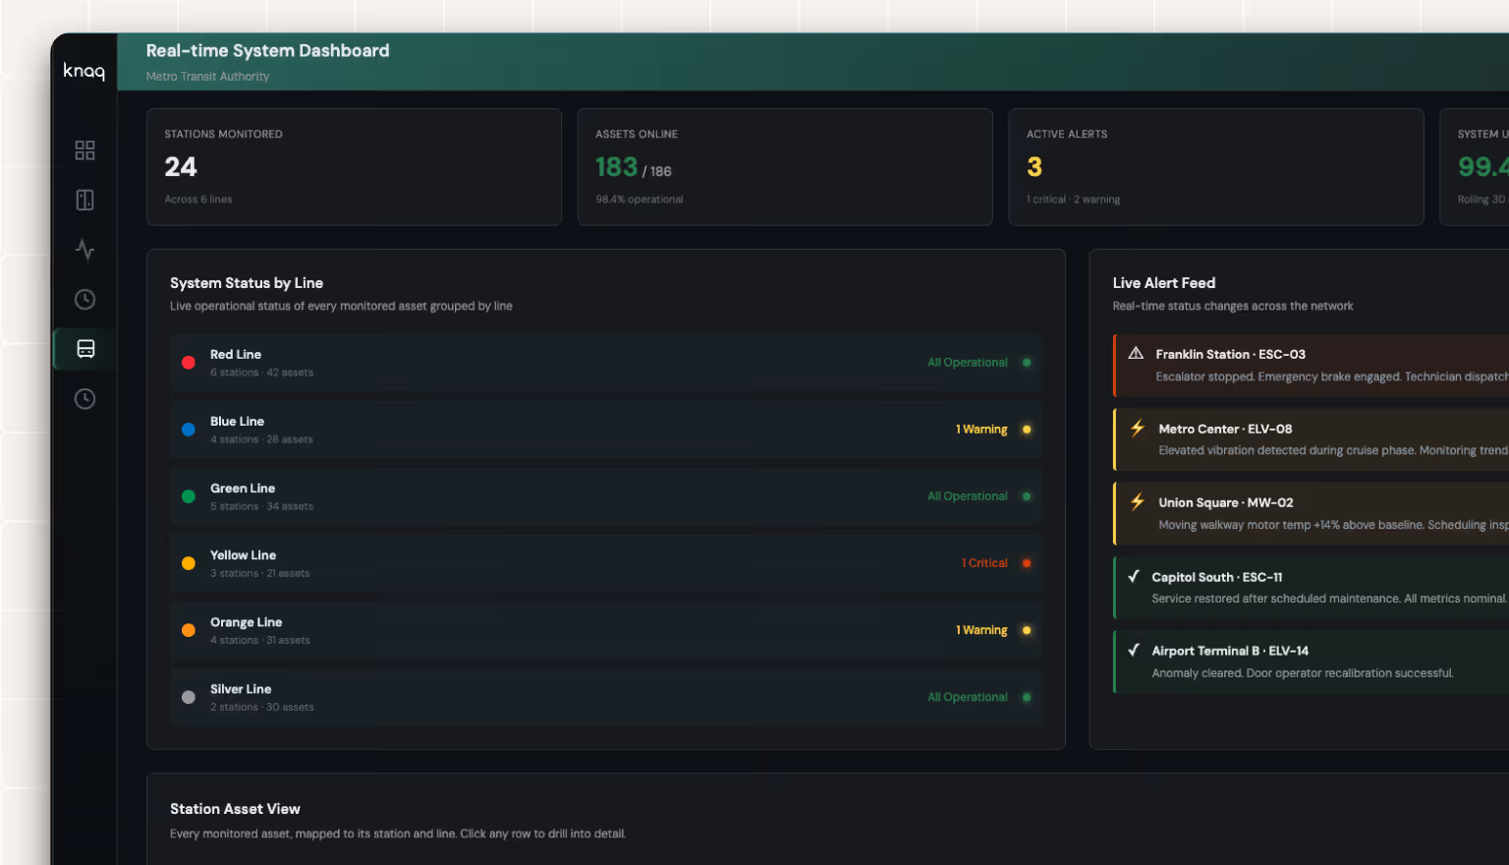Viewport: 1509px width, 865px height.
Task: Click Red Line green status indicator
Action: tap(1027, 363)
